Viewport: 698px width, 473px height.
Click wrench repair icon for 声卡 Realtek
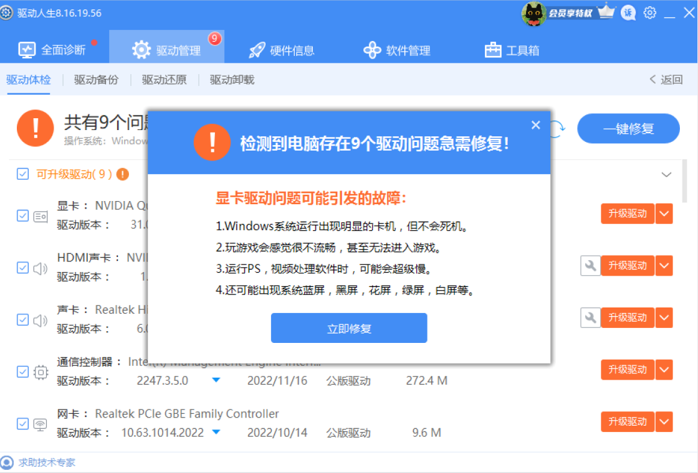(590, 317)
